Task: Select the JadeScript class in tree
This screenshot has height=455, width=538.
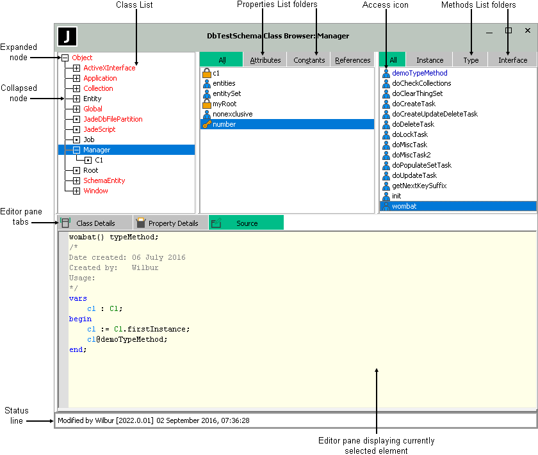Action: [x=99, y=129]
